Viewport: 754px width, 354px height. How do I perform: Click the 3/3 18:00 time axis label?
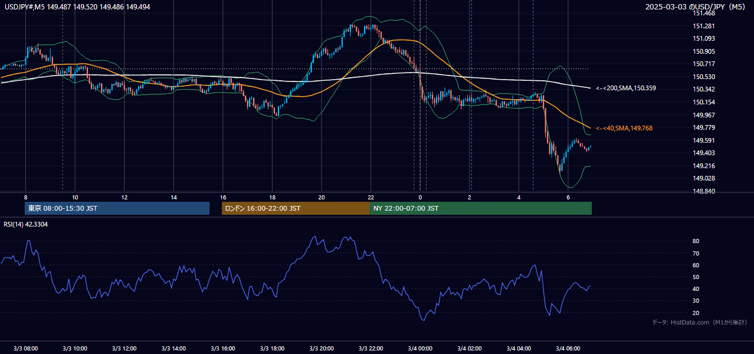(272, 349)
